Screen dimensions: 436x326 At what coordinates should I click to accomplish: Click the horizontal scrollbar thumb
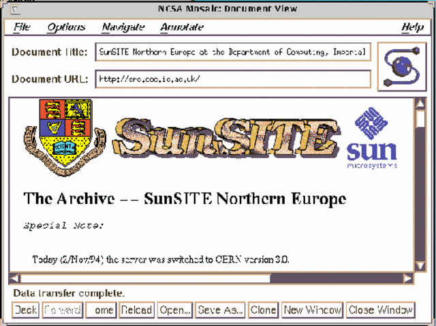(x=145, y=278)
